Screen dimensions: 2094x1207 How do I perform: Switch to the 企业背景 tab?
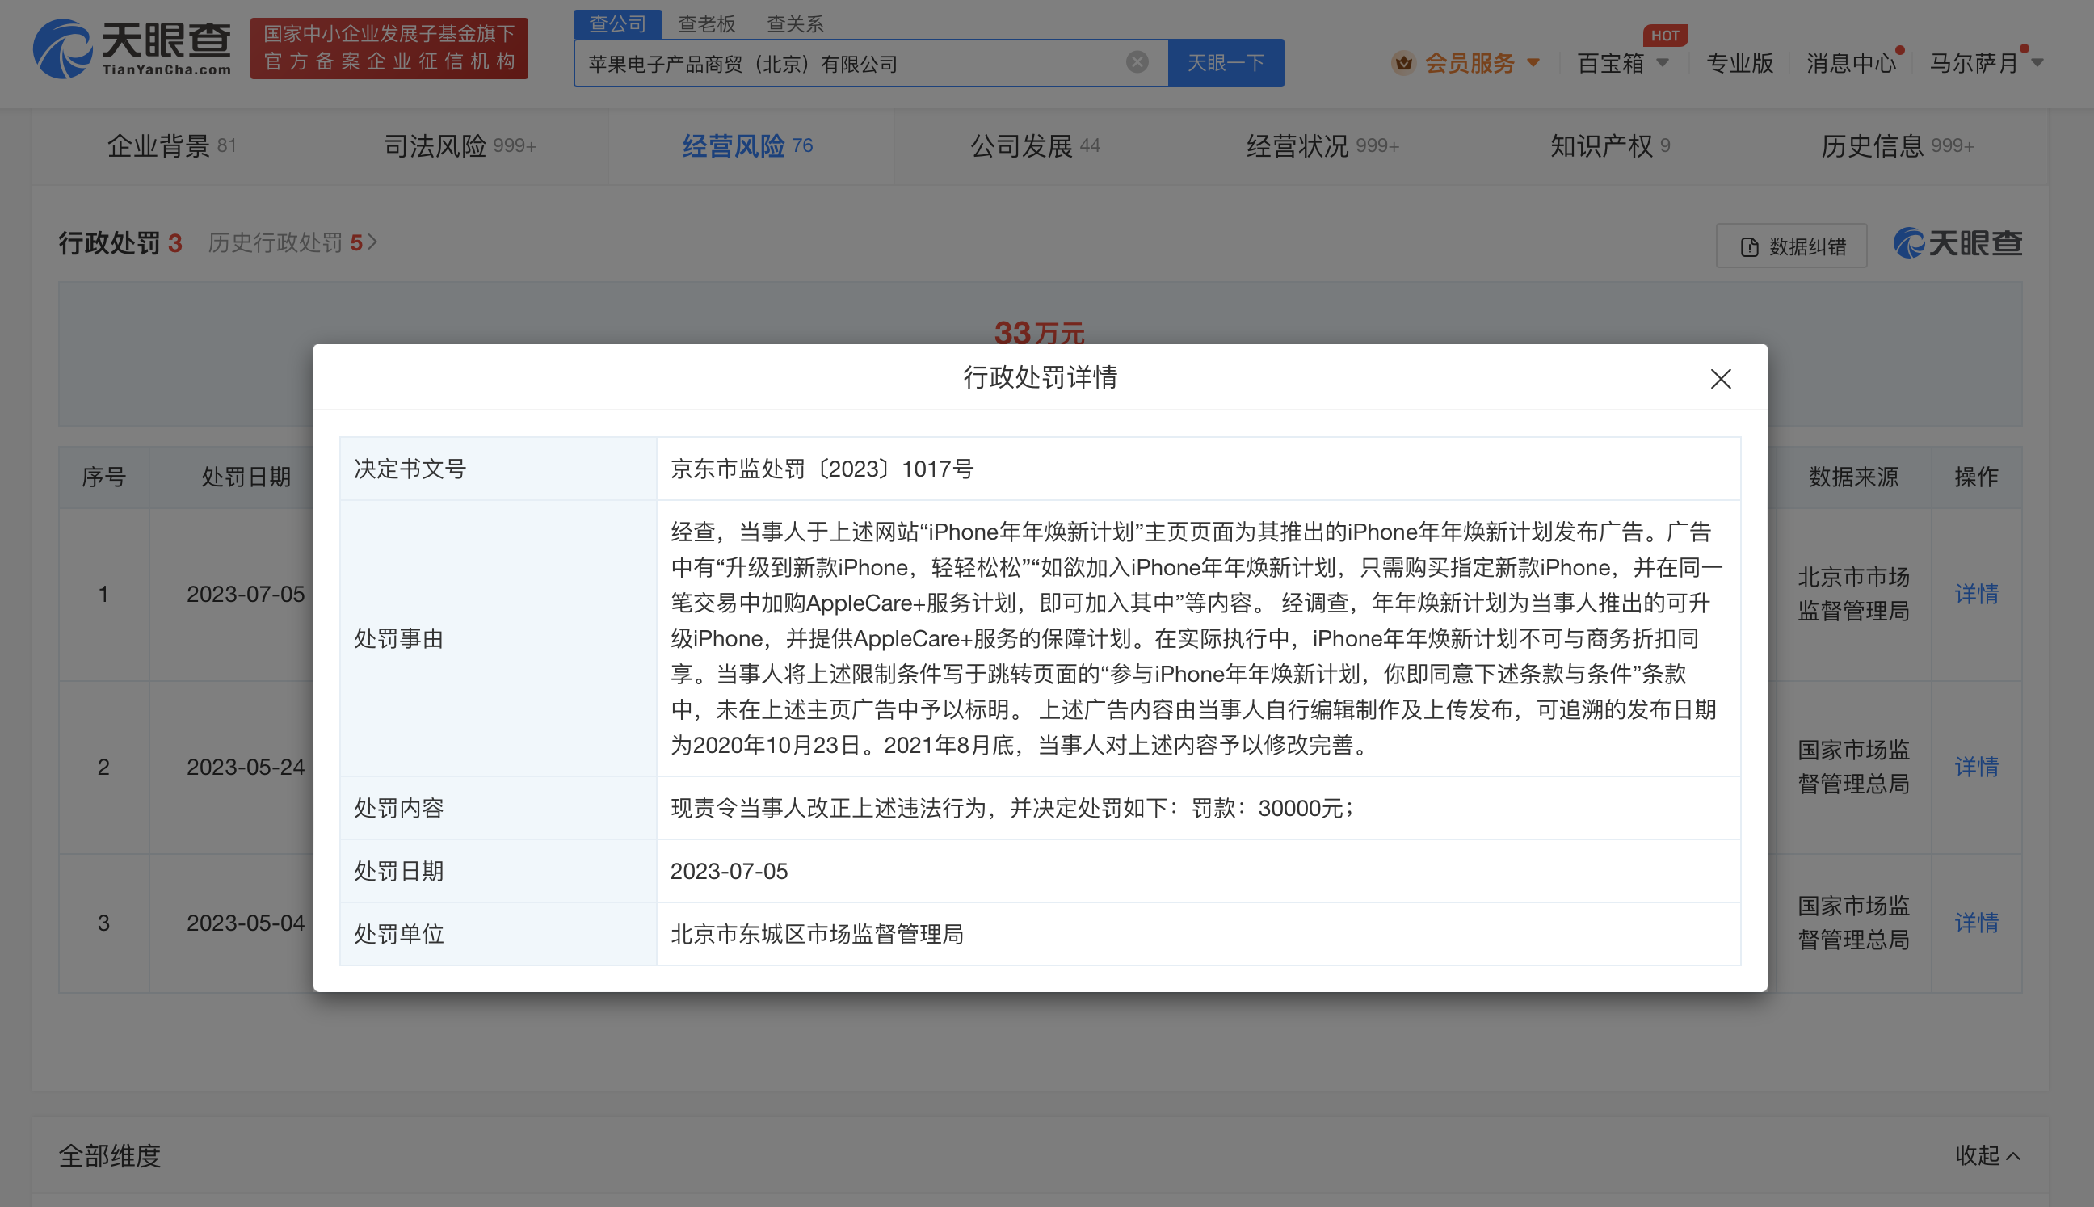pos(171,146)
